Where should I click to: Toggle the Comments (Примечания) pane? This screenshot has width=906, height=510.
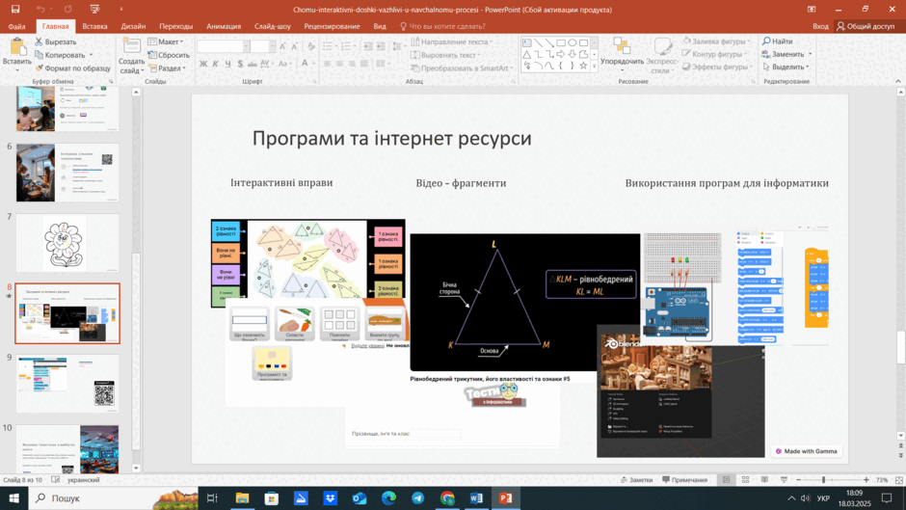[x=684, y=480]
